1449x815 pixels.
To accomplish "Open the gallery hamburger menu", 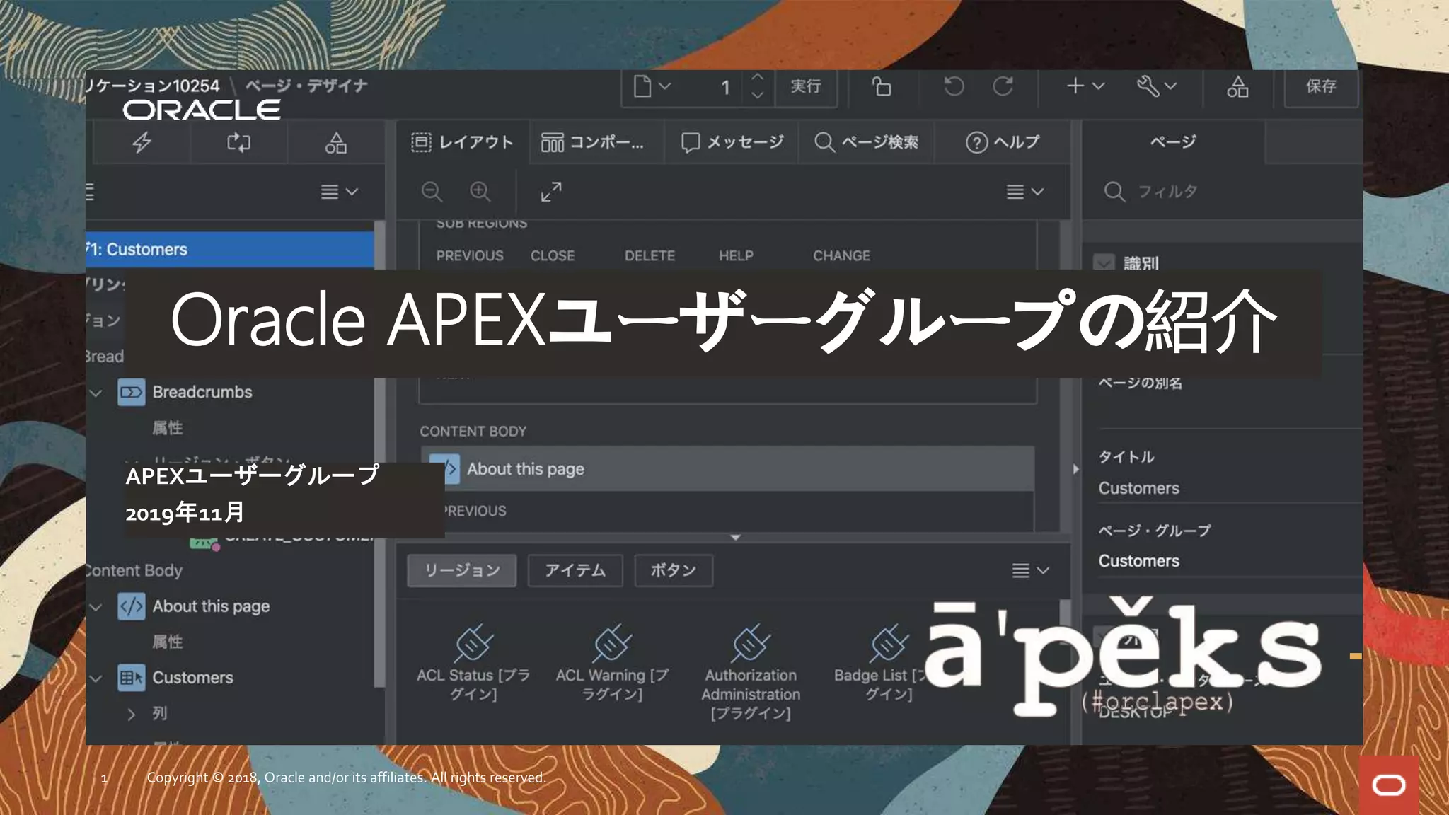I will click(1030, 570).
